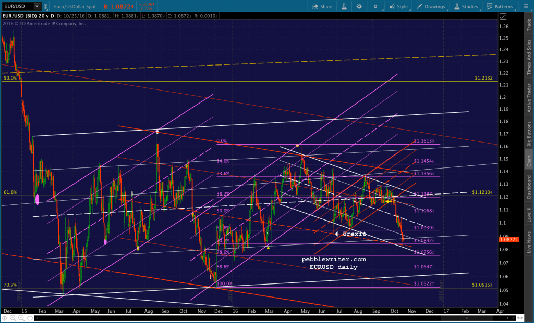Open the Studies menu
Image resolution: width=534 pixels, height=323 pixels.
point(466,6)
